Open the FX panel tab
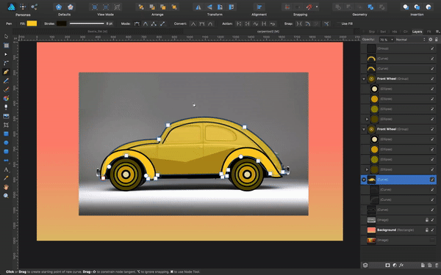This screenshot has height=275, width=441. click(x=429, y=32)
